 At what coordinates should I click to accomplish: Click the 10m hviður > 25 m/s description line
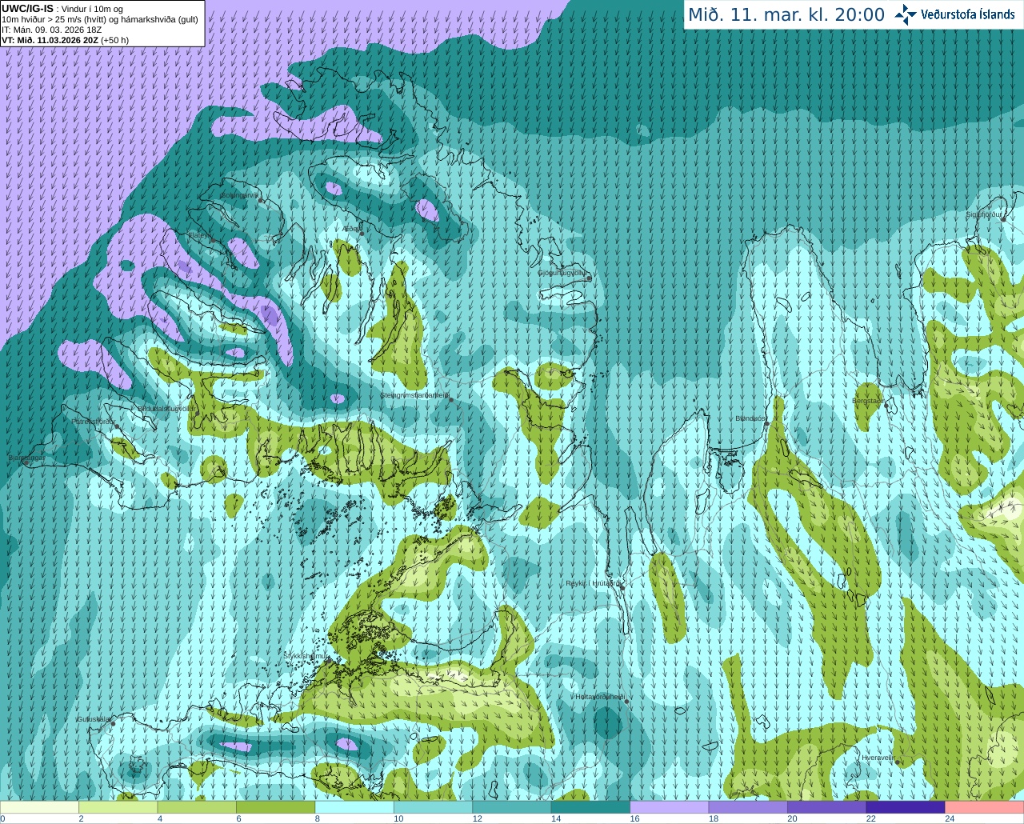(x=100, y=19)
